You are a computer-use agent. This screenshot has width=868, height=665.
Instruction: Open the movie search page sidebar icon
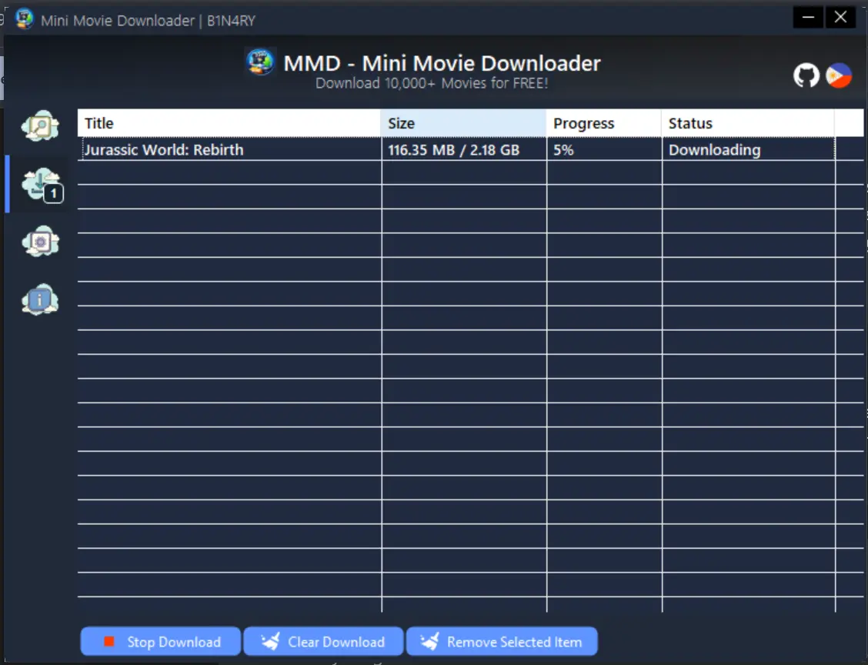[x=41, y=125]
